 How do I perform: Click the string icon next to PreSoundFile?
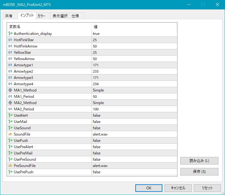pyautogui.click(x=10, y=166)
